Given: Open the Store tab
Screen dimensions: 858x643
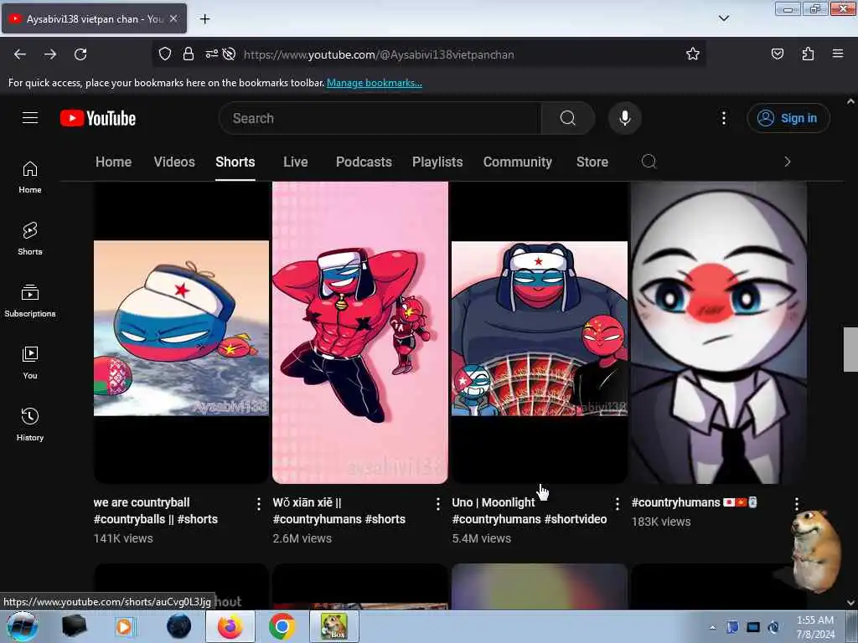Looking at the screenshot, I should (592, 162).
